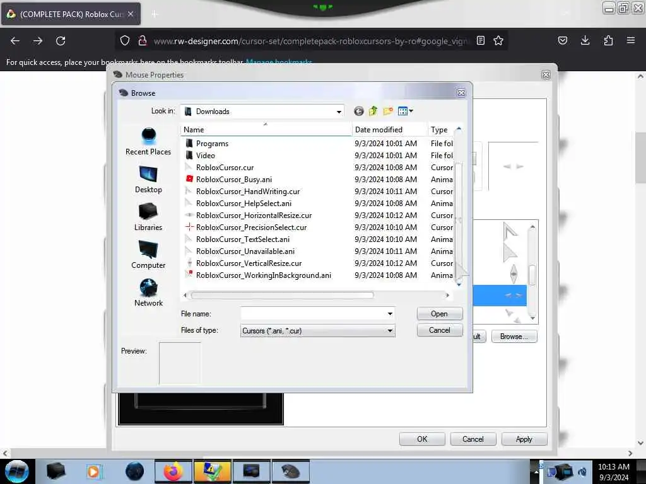This screenshot has height=484, width=646.
Task: Click media player icon in taskbar
Action: click(94, 471)
